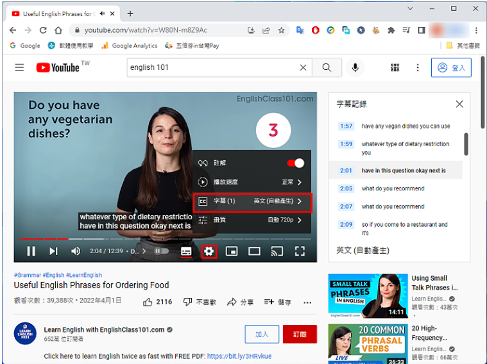Jump to transcript line at 1:57
Image resolution: width=487 pixels, height=364 pixels.
[x=395, y=126]
